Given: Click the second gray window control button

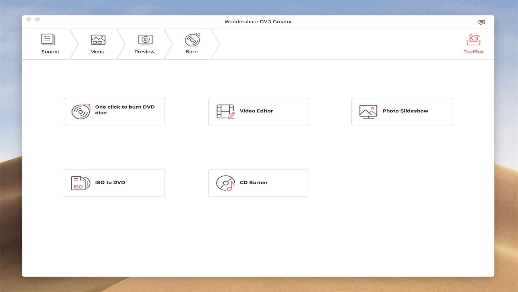Looking at the screenshot, I should [x=37, y=19].
